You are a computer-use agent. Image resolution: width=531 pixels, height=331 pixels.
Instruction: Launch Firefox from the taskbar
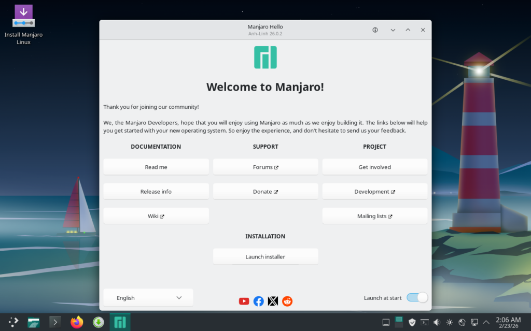(x=77, y=322)
